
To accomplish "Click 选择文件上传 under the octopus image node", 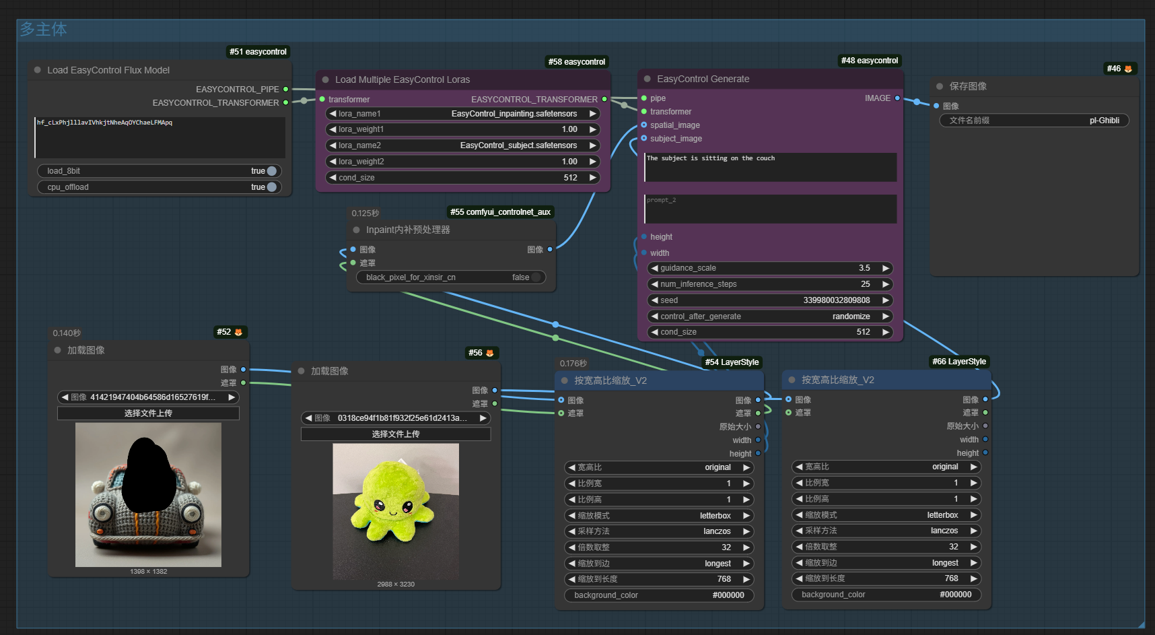I will click(396, 434).
